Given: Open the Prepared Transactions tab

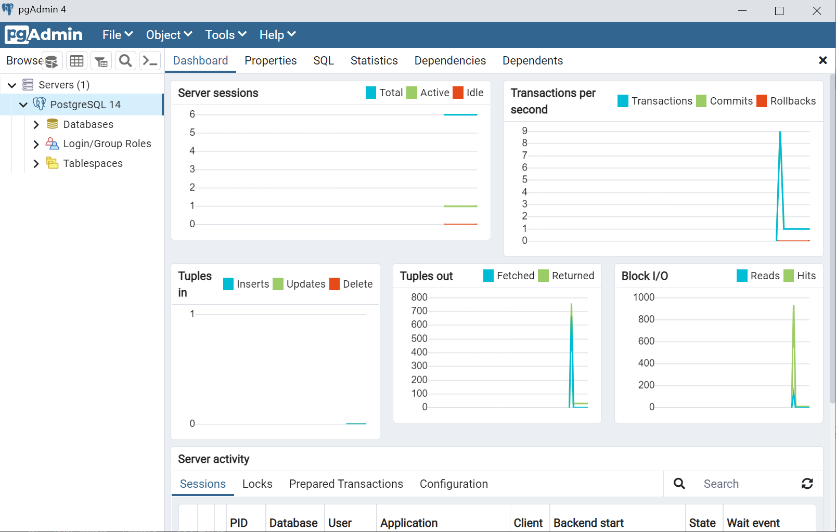Looking at the screenshot, I should pyautogui.click(x=346, y=484).
